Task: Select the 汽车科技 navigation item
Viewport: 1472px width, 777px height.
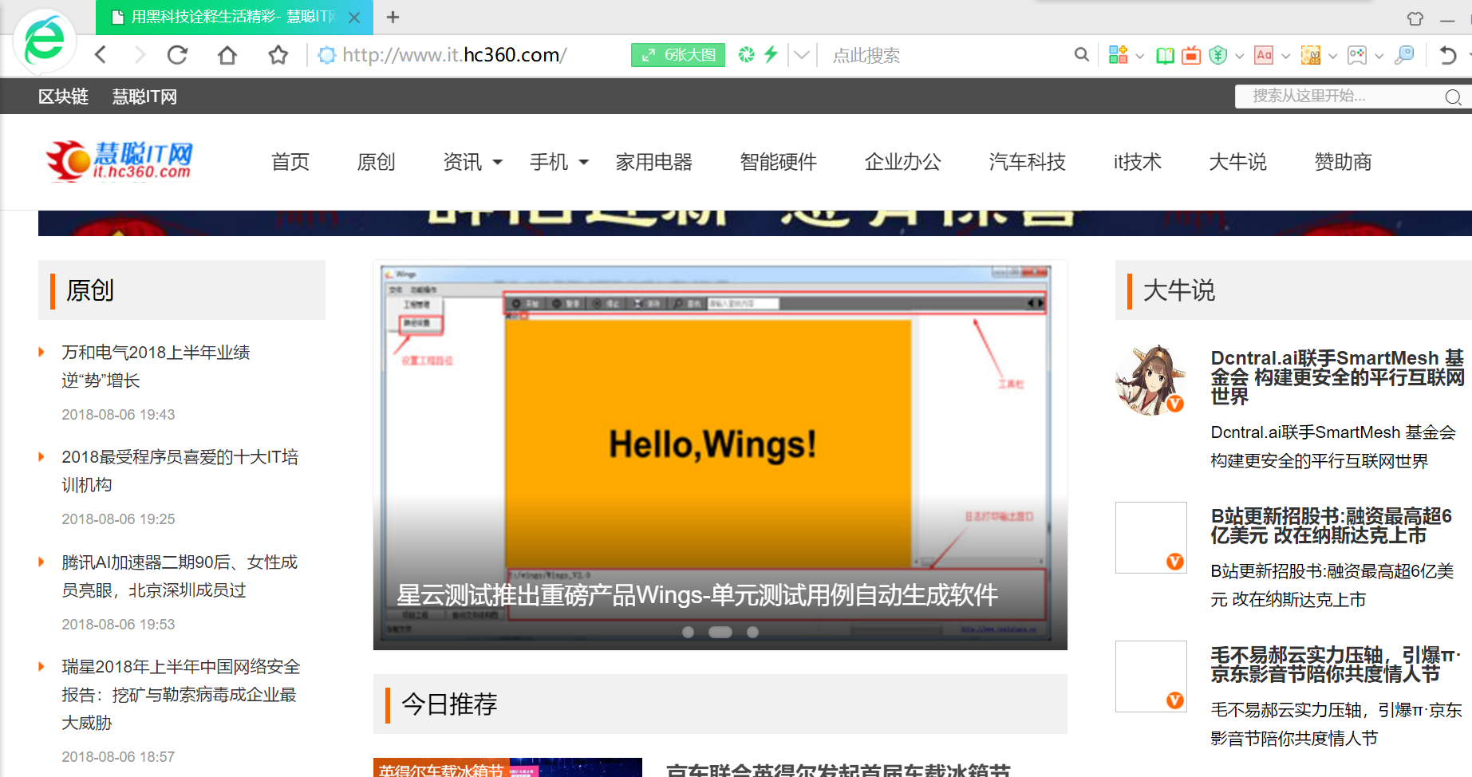Action: point(1027,162)
